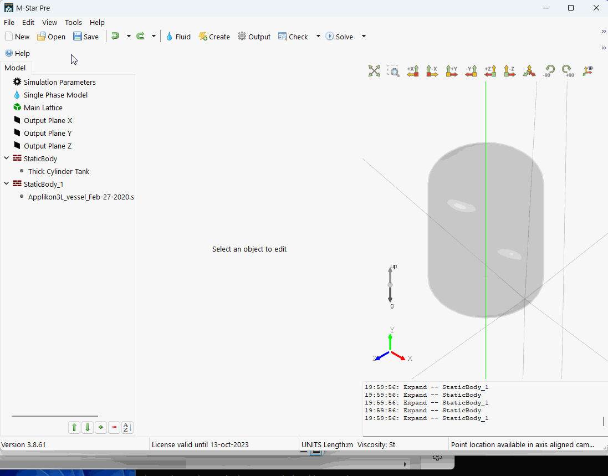The image size is (608, 476).
Task: Open the Redo history dropdown arrow
Action: tap(154, 37)
